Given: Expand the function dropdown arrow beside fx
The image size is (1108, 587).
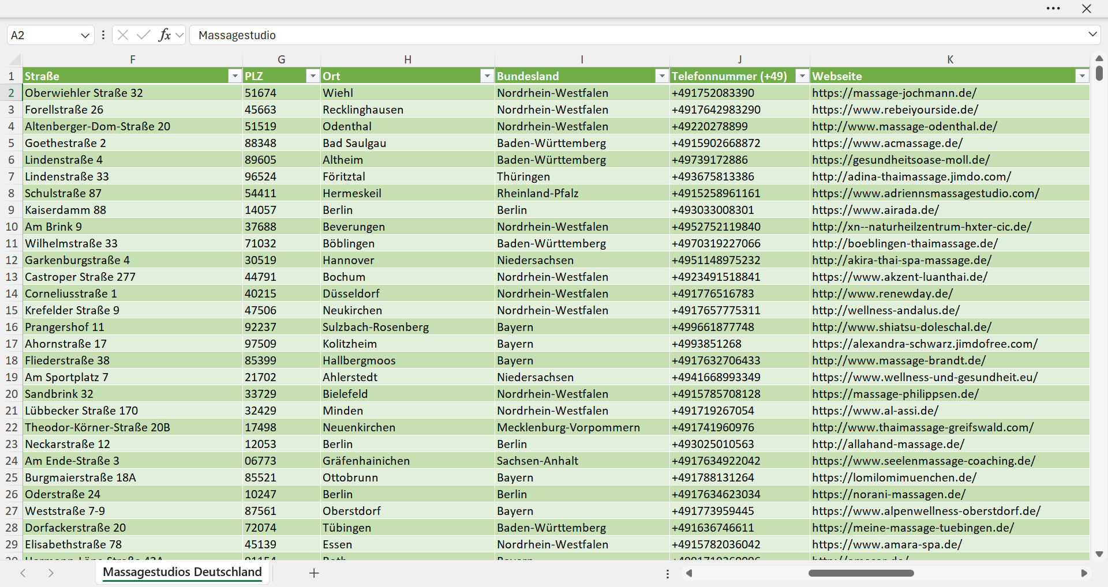Looking at the screenshot, I should [x=179, y=35].
